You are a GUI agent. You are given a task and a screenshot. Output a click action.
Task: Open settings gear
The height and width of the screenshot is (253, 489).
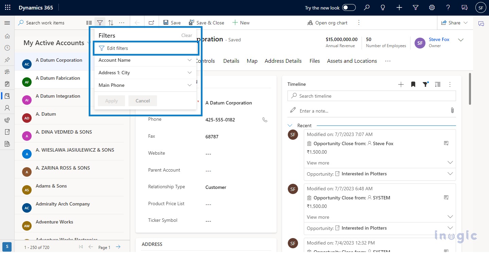click(x=432, y=7)
